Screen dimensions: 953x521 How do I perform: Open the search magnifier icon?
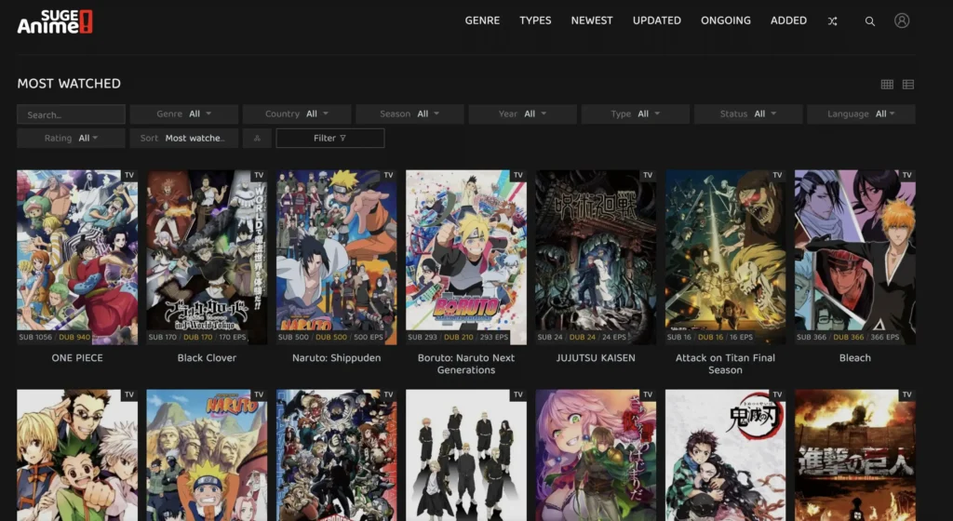pos(870,21)
